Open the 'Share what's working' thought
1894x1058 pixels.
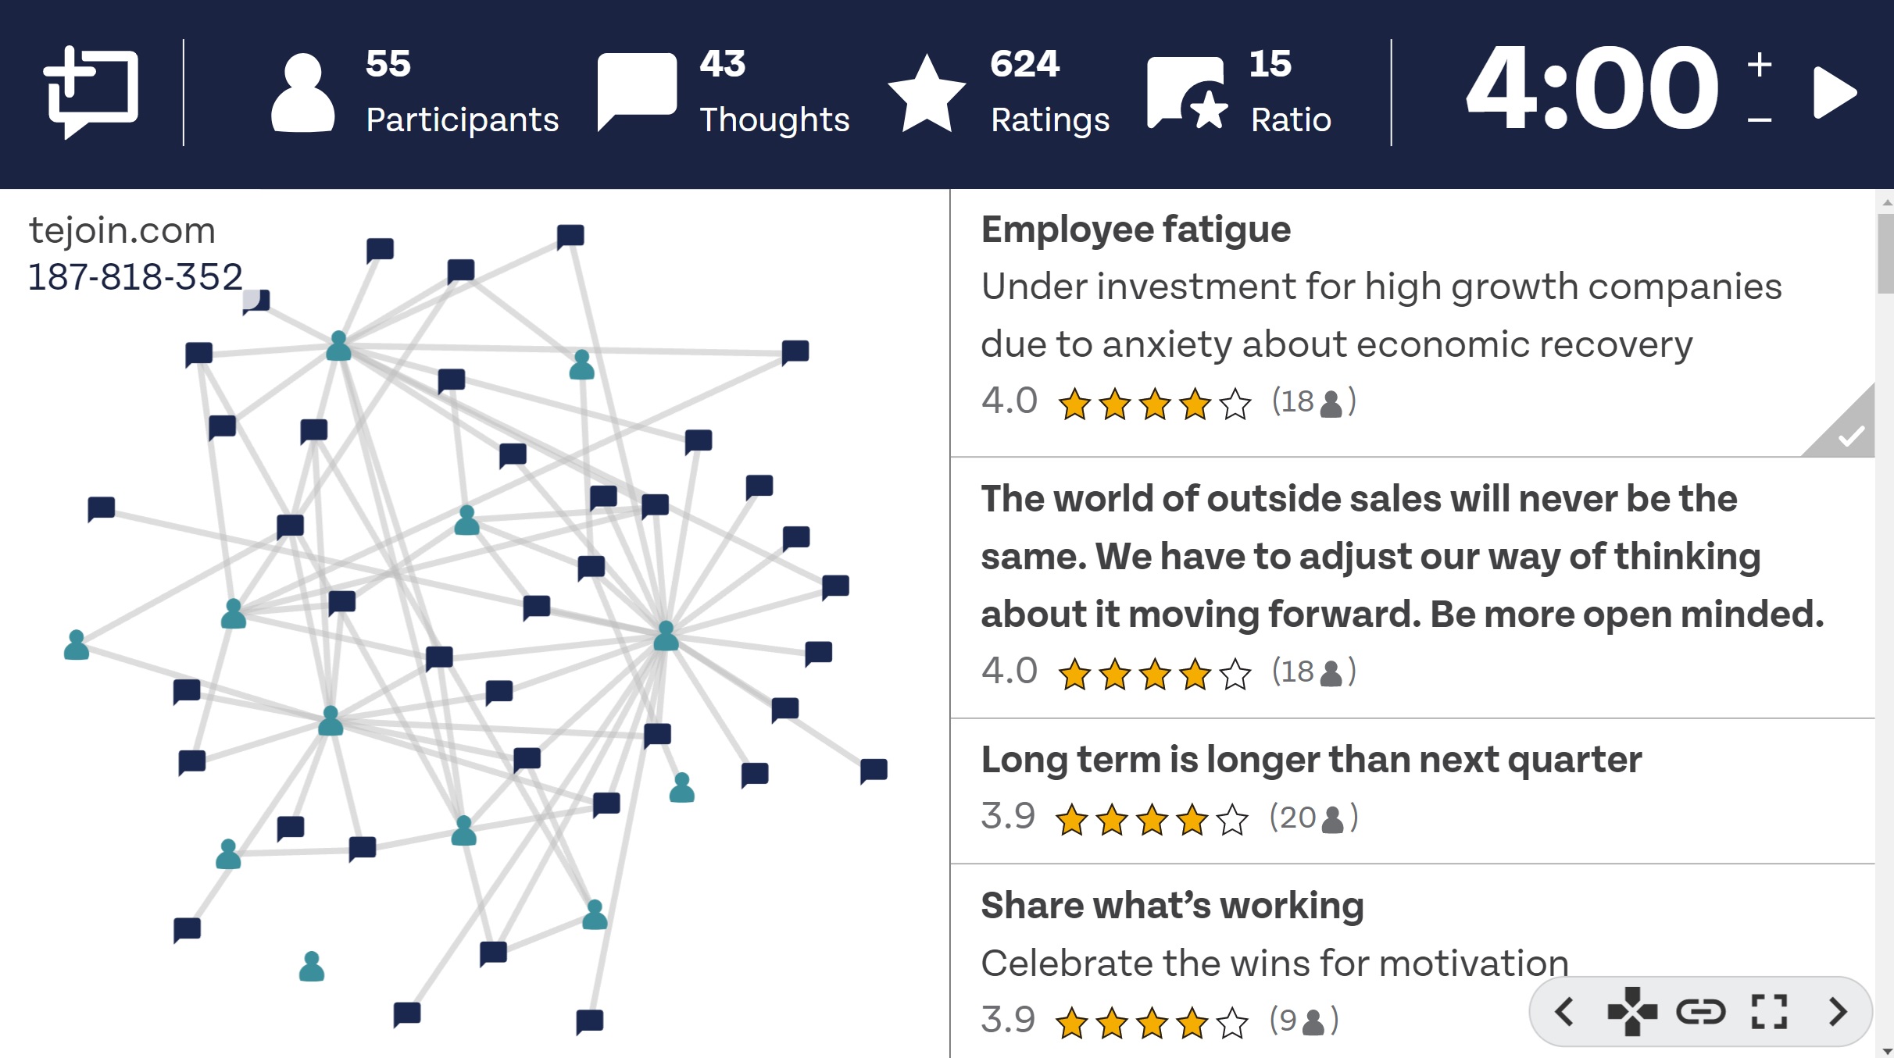[1412, 961]
